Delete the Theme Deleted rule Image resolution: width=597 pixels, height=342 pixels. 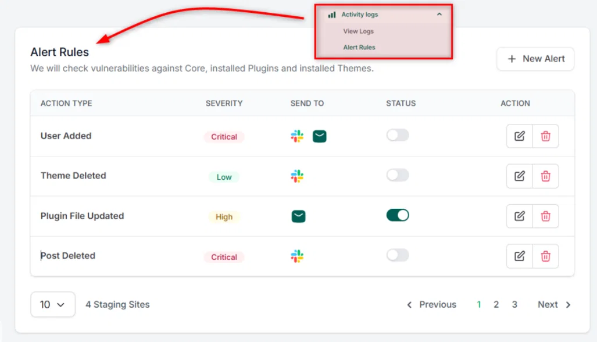pos(546,176)
